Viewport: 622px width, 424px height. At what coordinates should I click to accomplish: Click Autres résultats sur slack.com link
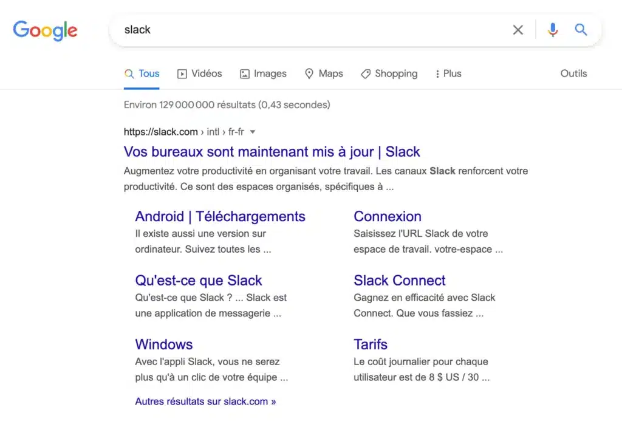(x=205, y=402)
